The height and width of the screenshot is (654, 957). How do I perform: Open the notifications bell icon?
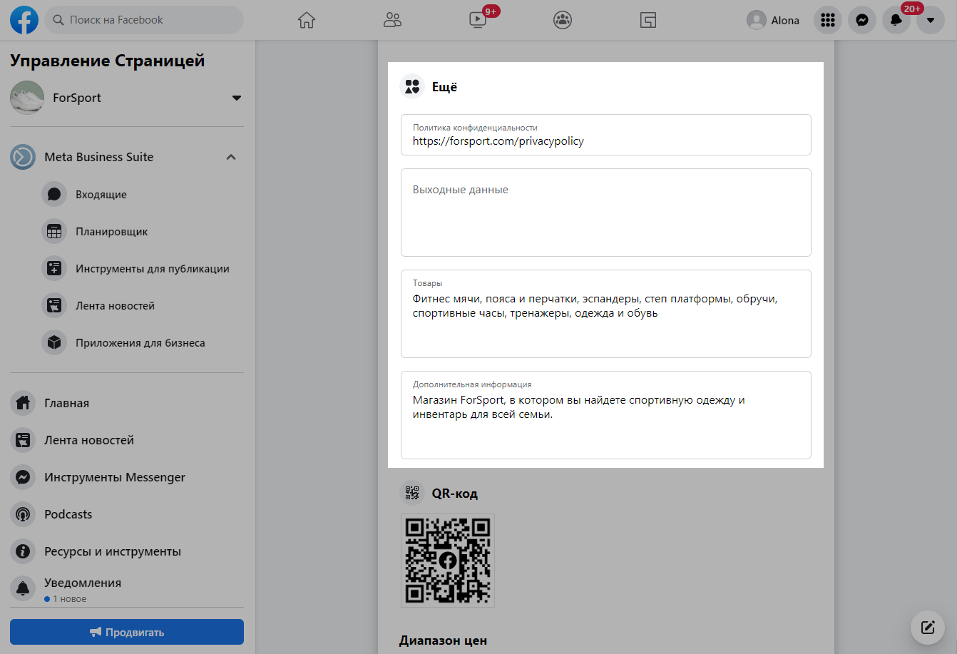coord(896,20)
